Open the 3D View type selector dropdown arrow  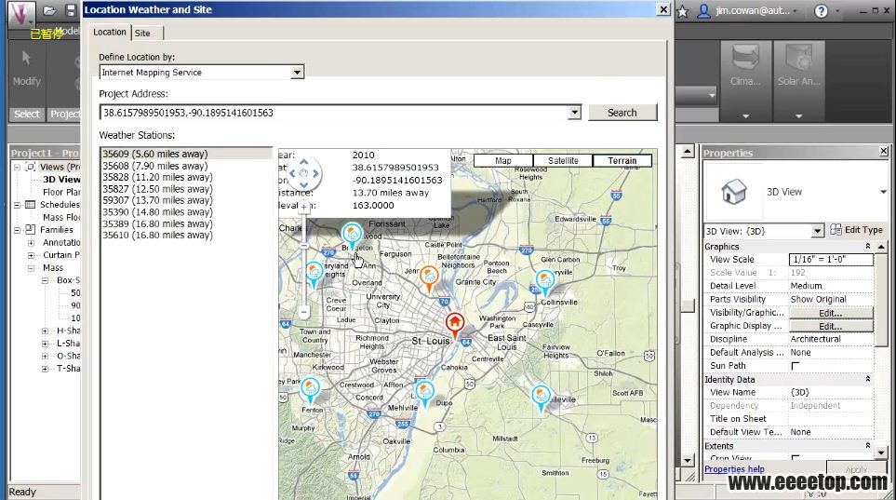883,192
